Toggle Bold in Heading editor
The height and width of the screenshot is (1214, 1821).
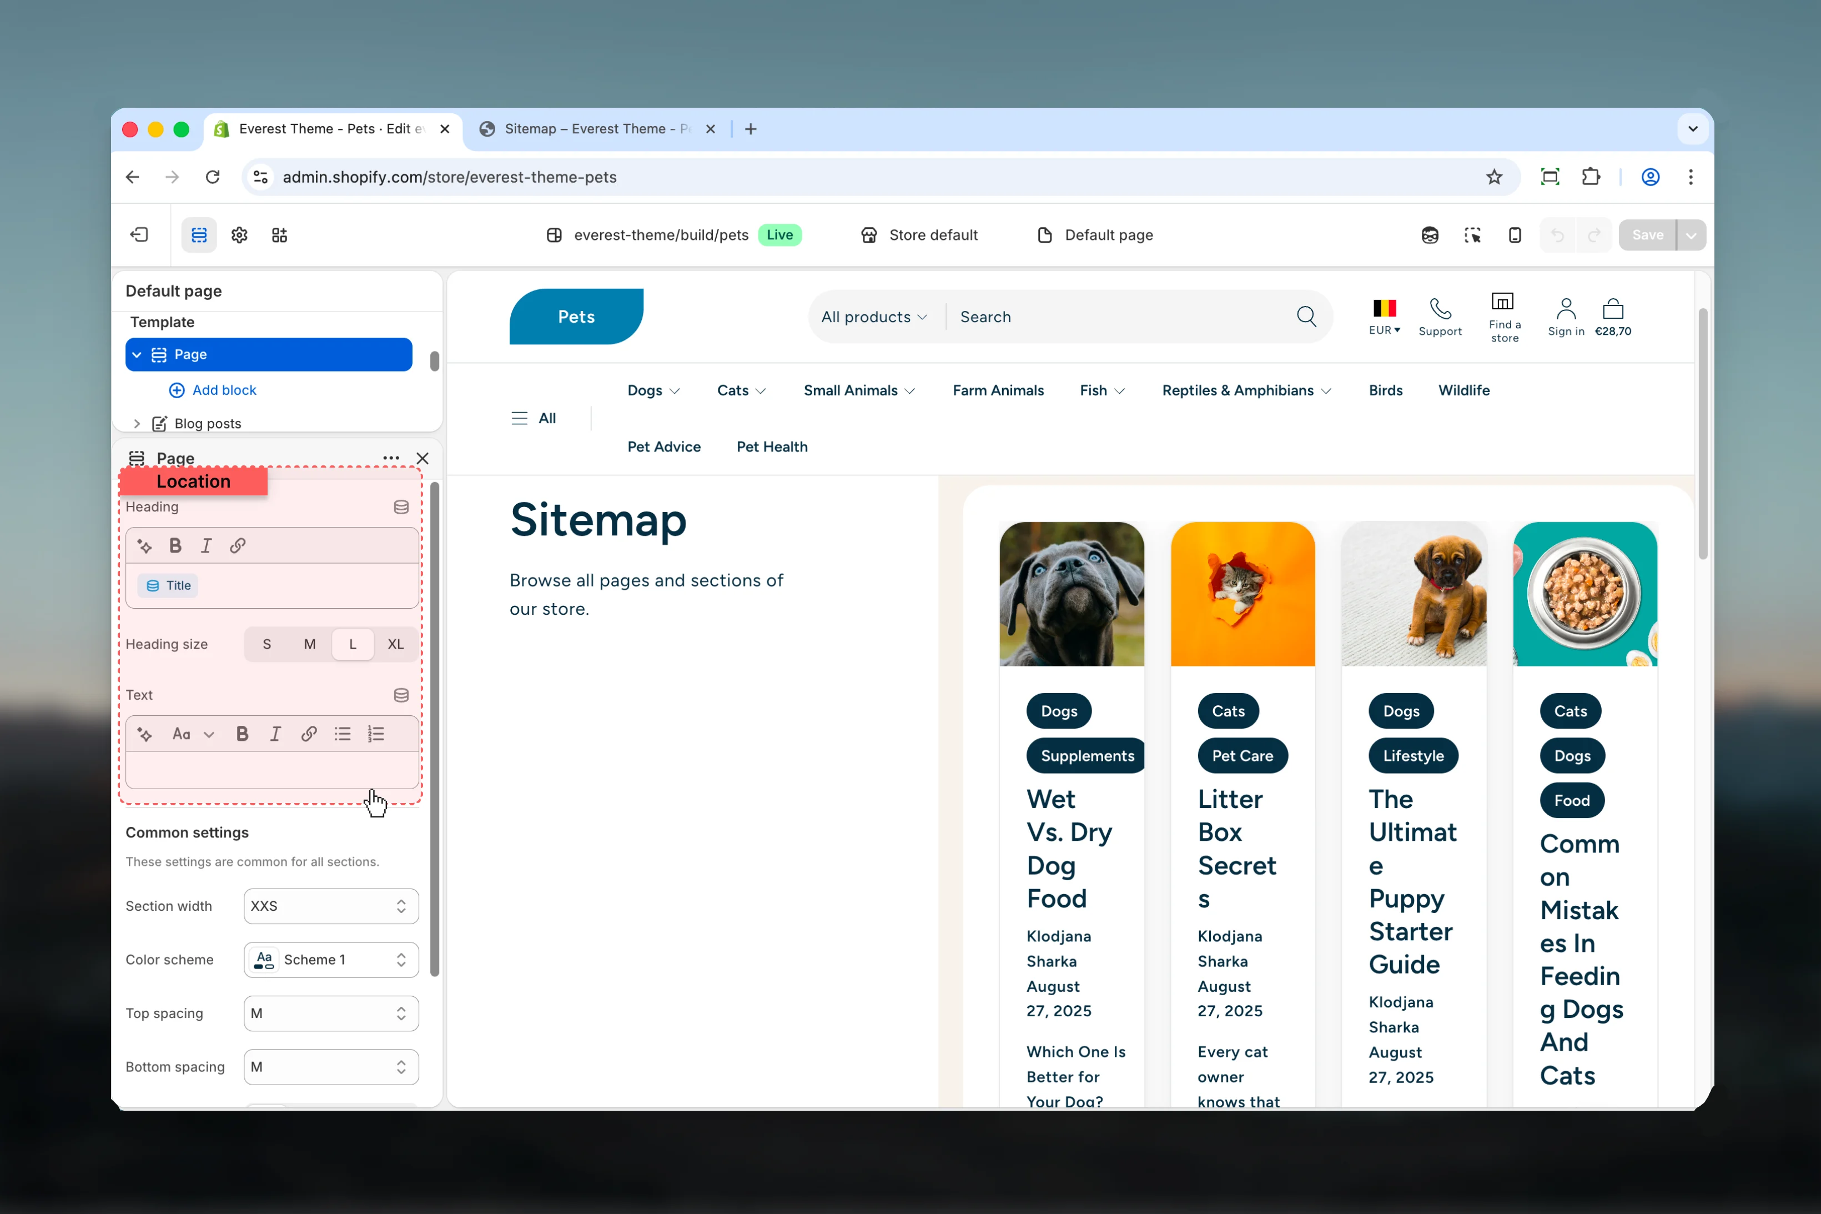pos(175,546)
